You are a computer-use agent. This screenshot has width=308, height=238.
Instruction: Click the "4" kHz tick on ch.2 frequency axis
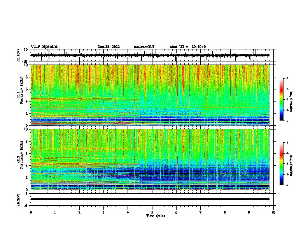[x=27, y=166]
